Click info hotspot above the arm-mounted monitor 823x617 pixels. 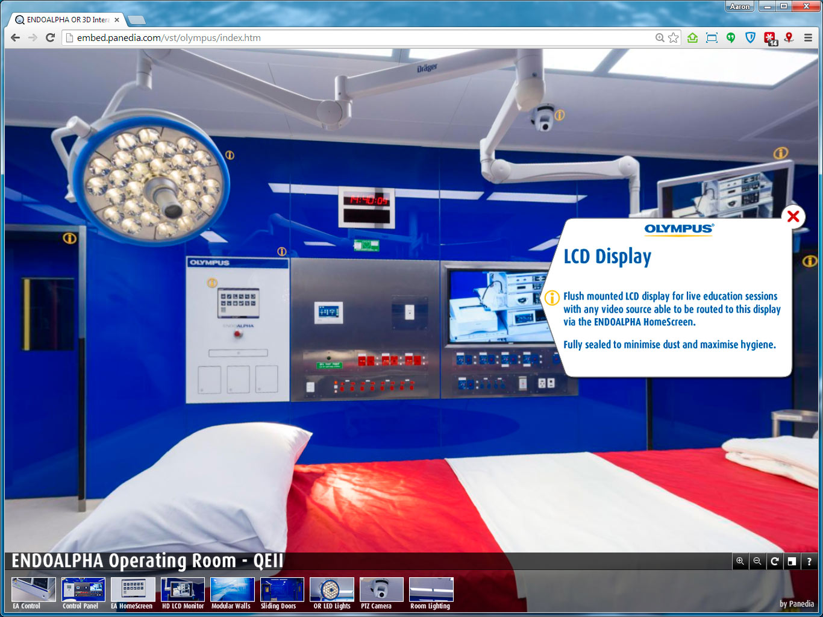pyautogui.click(x=781, y=153)
